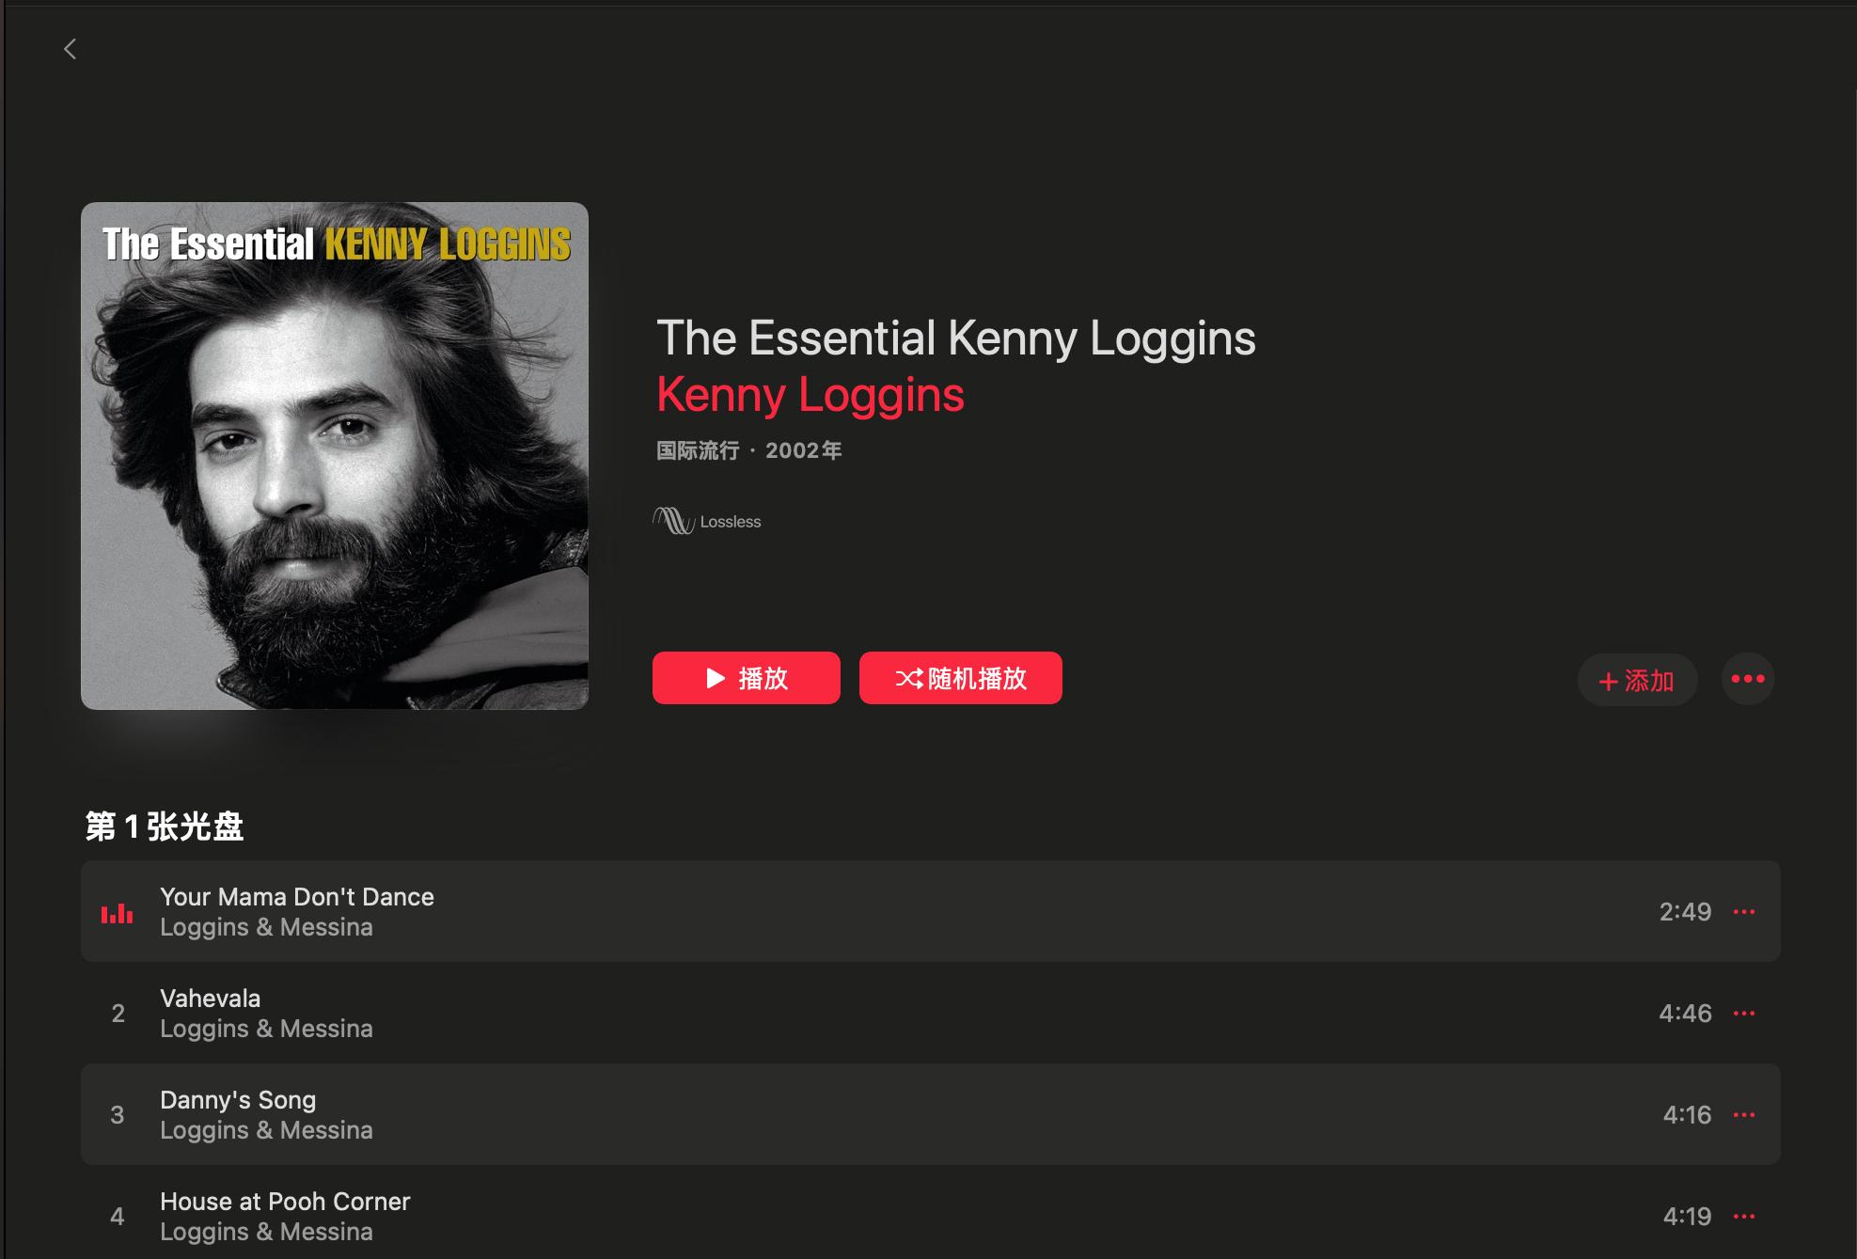Click the now-playing equalizer bars icon
The width and height of the screenshot is (1857, 1259).
[x=118, y=913]
